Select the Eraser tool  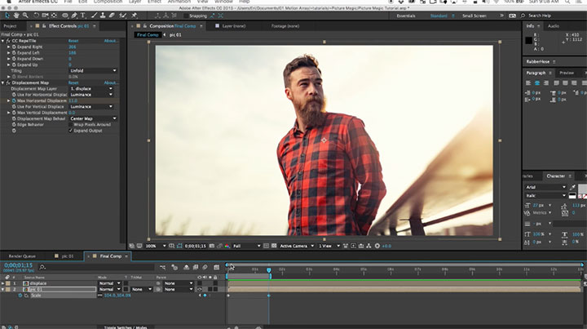click(x=112, y=16)
